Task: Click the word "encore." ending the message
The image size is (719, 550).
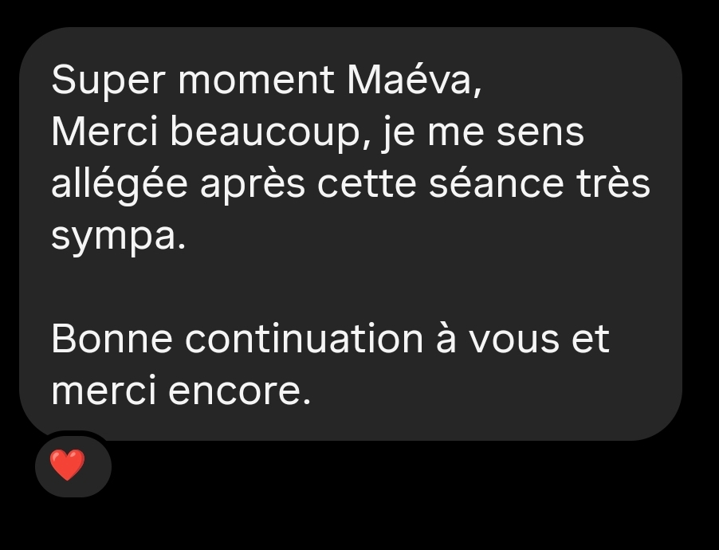Action: click(240, 391)
